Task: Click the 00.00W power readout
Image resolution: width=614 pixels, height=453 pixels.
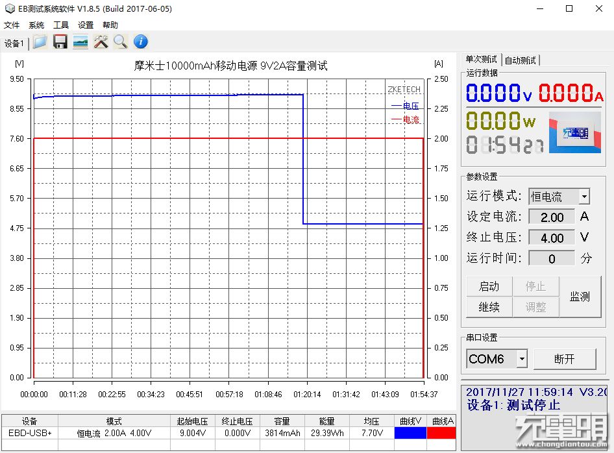Action: point(501,121)
